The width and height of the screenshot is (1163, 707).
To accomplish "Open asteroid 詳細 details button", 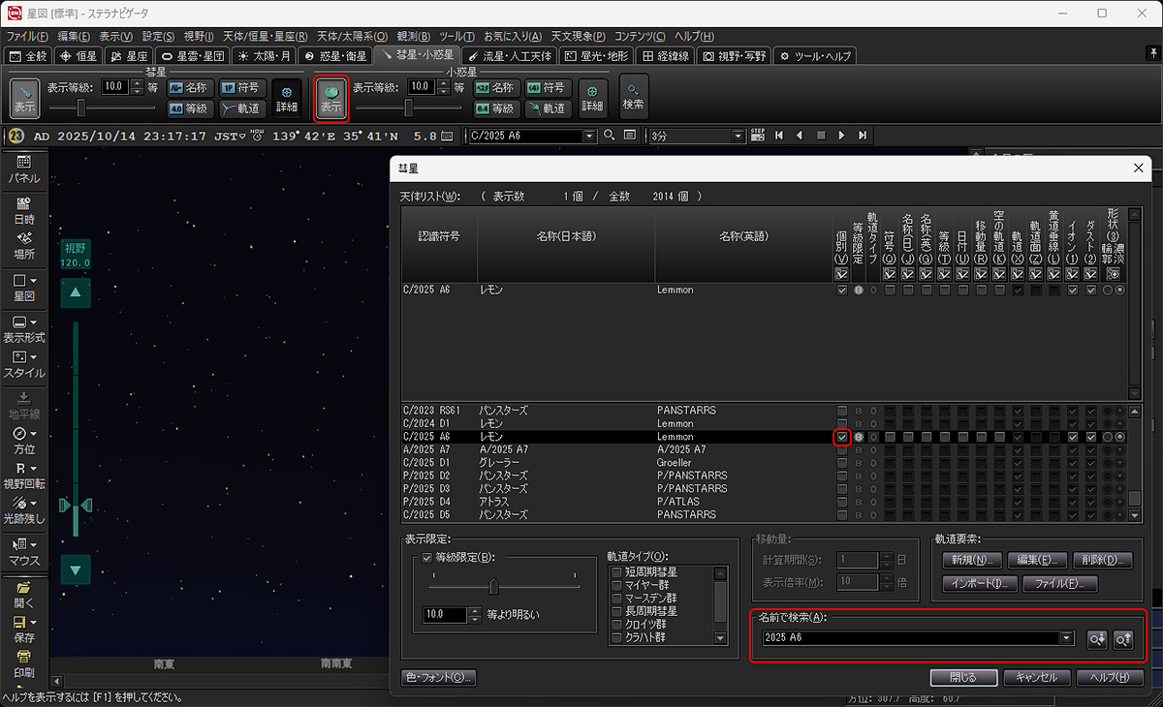I will pyautogui.click(x=592, y=99).
